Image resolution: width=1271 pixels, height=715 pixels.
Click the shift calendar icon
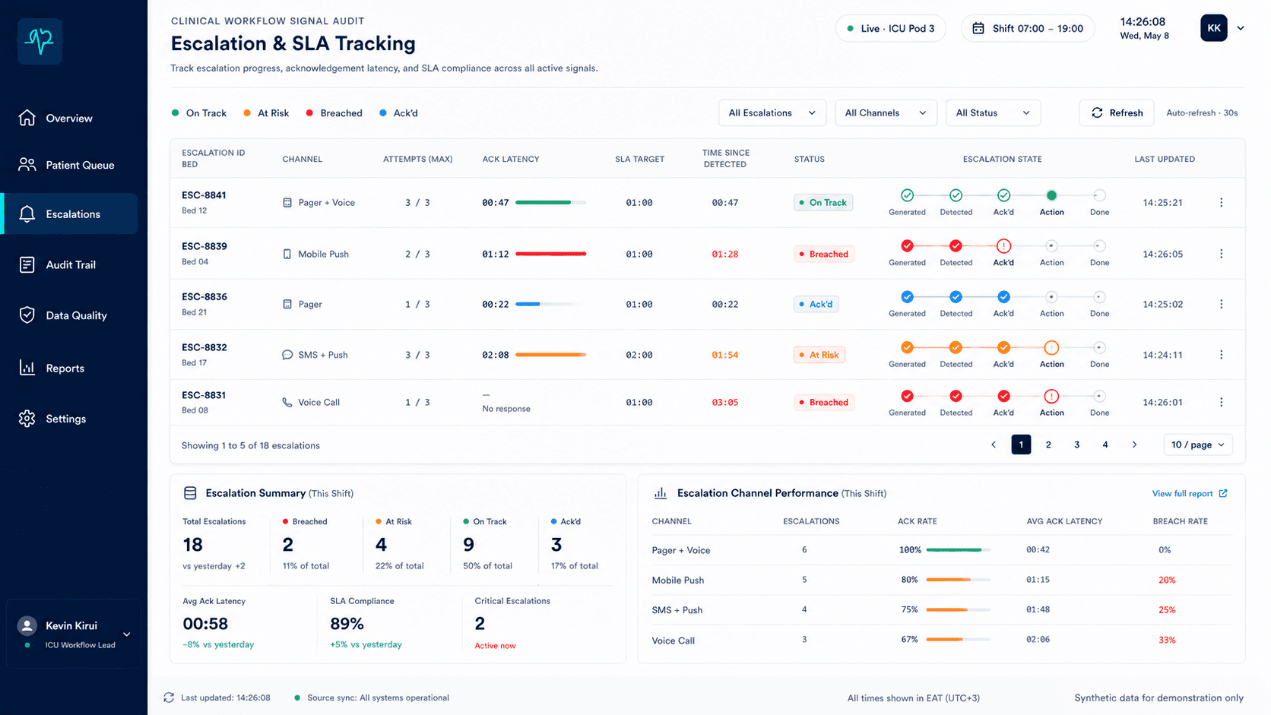pos(978,28)
